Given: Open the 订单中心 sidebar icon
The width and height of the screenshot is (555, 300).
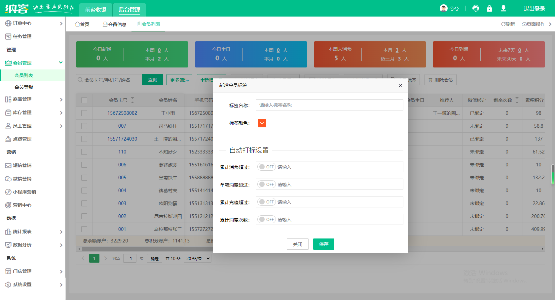Looking at the screenshot, I should (x=8, y=23).
